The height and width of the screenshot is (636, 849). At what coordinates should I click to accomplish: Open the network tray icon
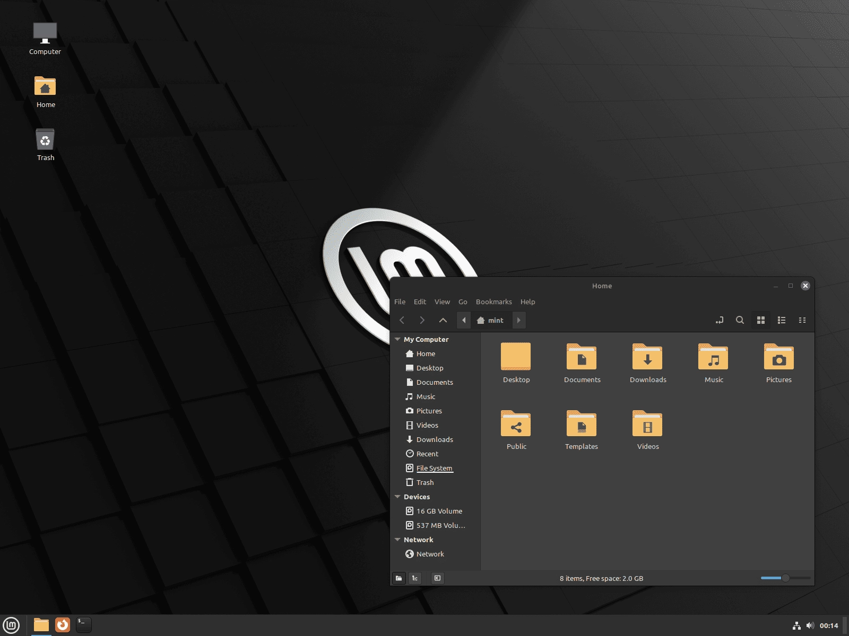[796, 626]
